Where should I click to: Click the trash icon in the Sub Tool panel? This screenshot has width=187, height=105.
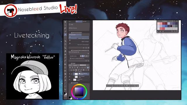[x=88, y=48]
